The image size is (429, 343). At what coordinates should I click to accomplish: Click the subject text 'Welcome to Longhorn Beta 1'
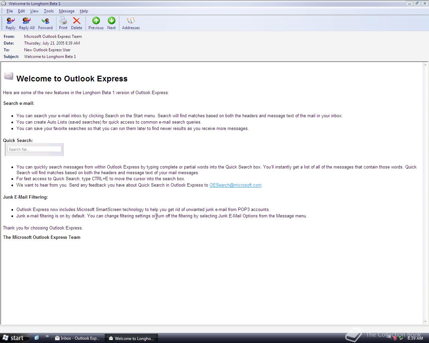(x=50, y=57)
